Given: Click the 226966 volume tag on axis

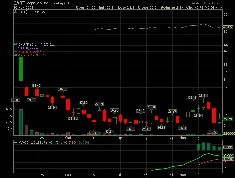Looking at the screenshot, I should point(229,133).
